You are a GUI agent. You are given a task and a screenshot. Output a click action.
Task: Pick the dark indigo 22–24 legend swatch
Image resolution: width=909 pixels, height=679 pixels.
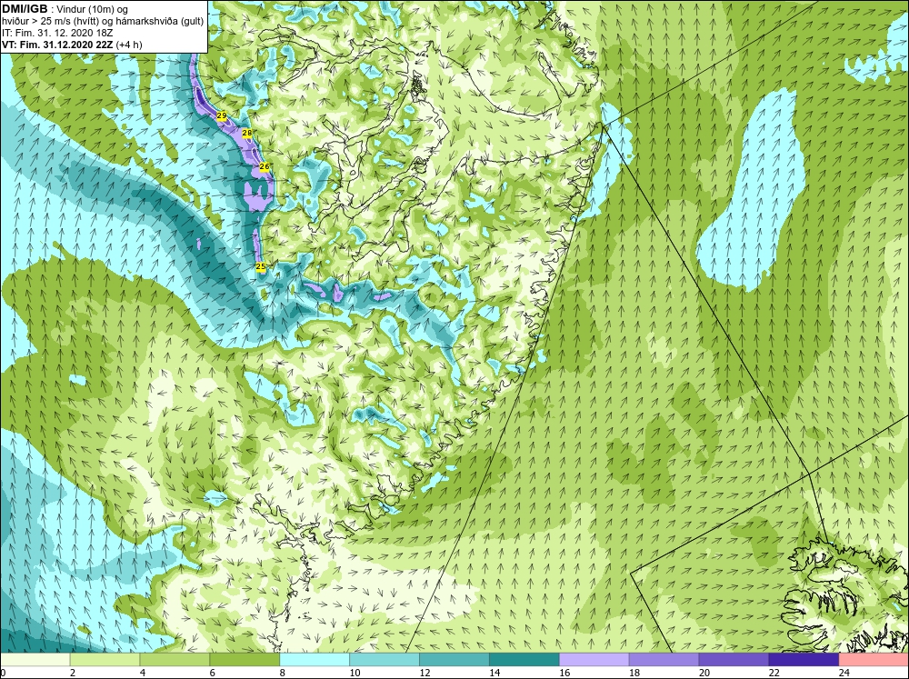point(804,660)
